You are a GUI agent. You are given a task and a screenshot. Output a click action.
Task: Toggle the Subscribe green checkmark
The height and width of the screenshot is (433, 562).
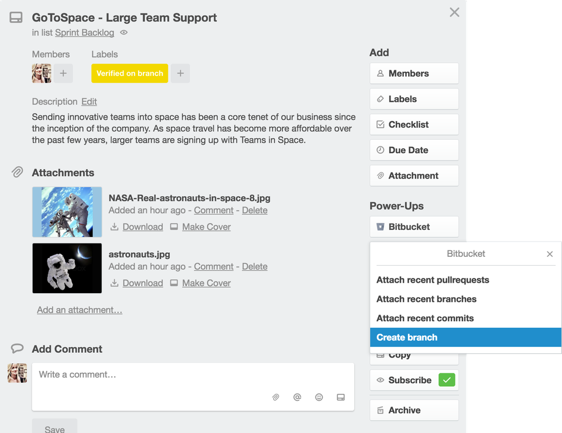tap(447, 380)
